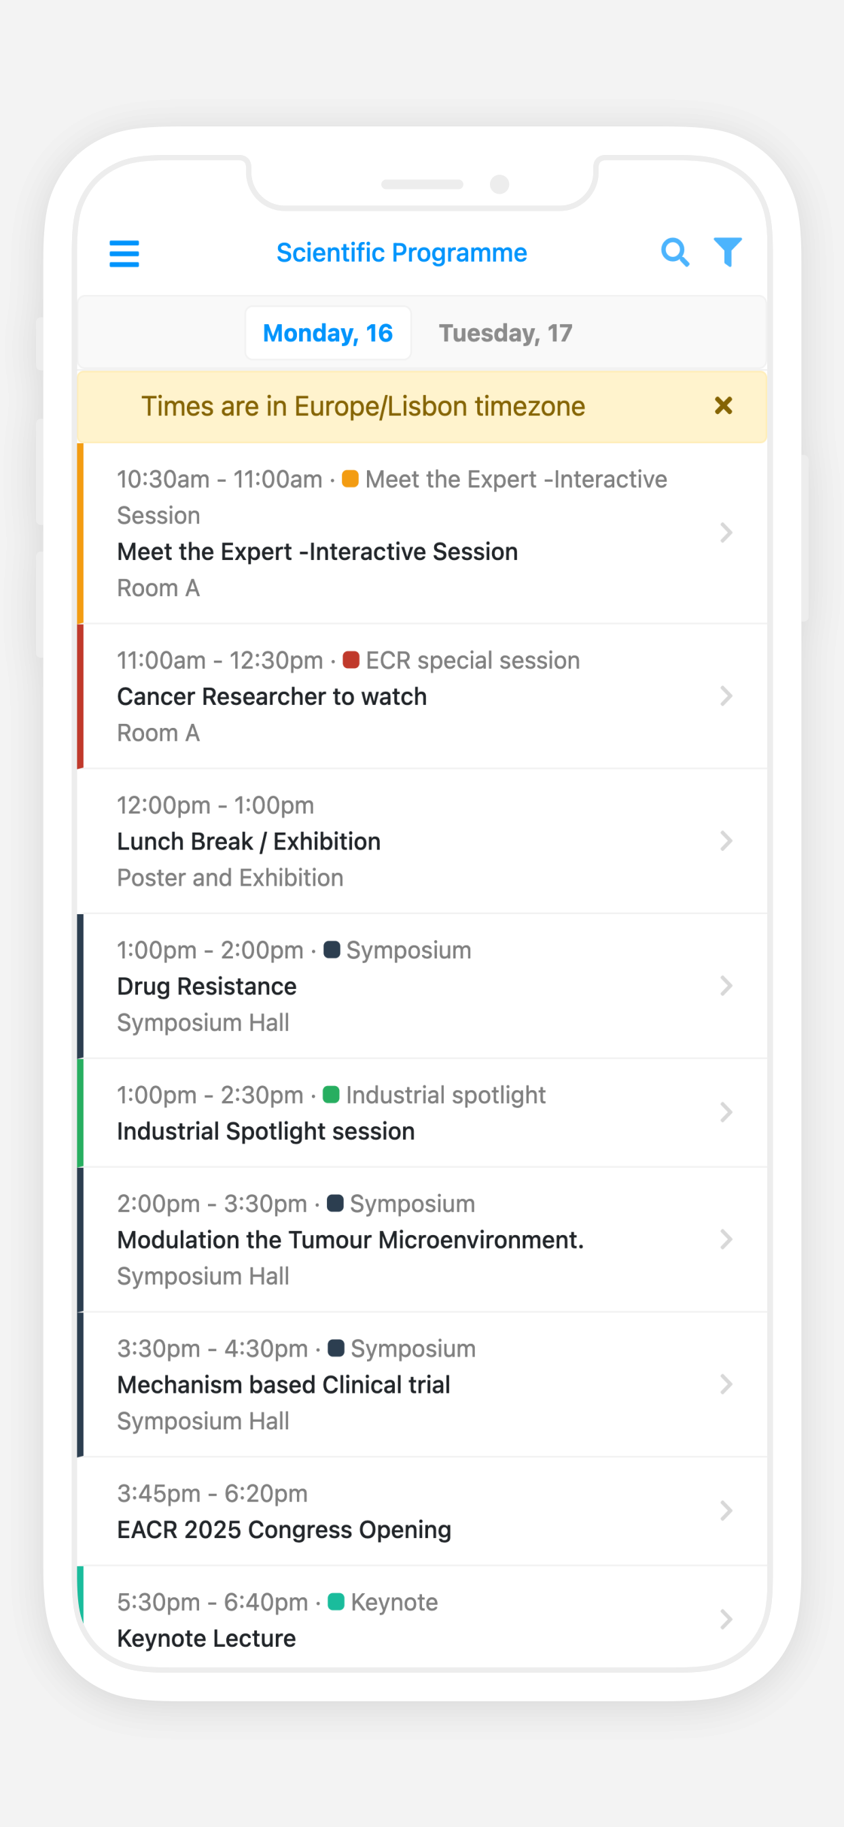This screenshot has width=844, height=1827.
Task: Expand the Lunch Break / Exhibition chevron
Action: tap(726, 841)
